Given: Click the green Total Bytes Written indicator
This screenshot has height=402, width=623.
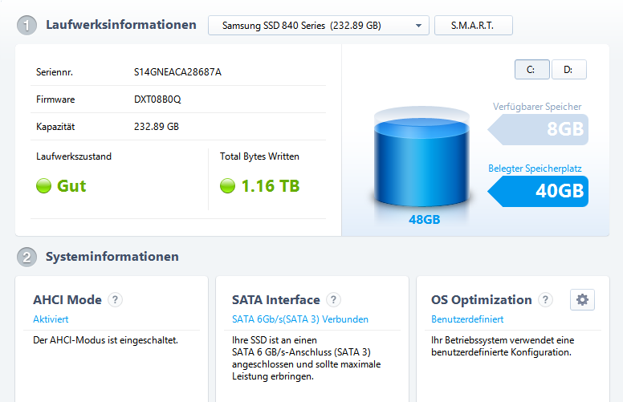Looking at the screenshot, I should 227,186.
